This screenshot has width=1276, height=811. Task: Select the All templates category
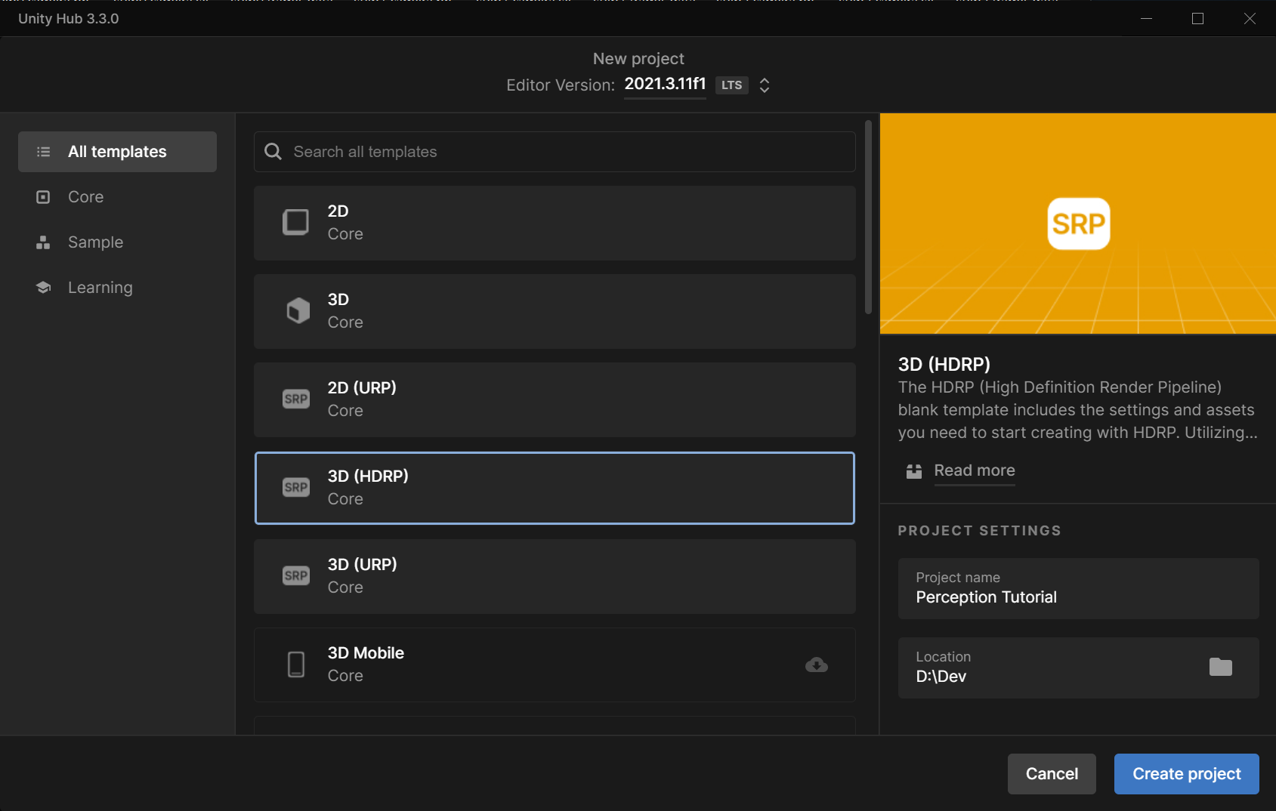[x=117, y=152]
